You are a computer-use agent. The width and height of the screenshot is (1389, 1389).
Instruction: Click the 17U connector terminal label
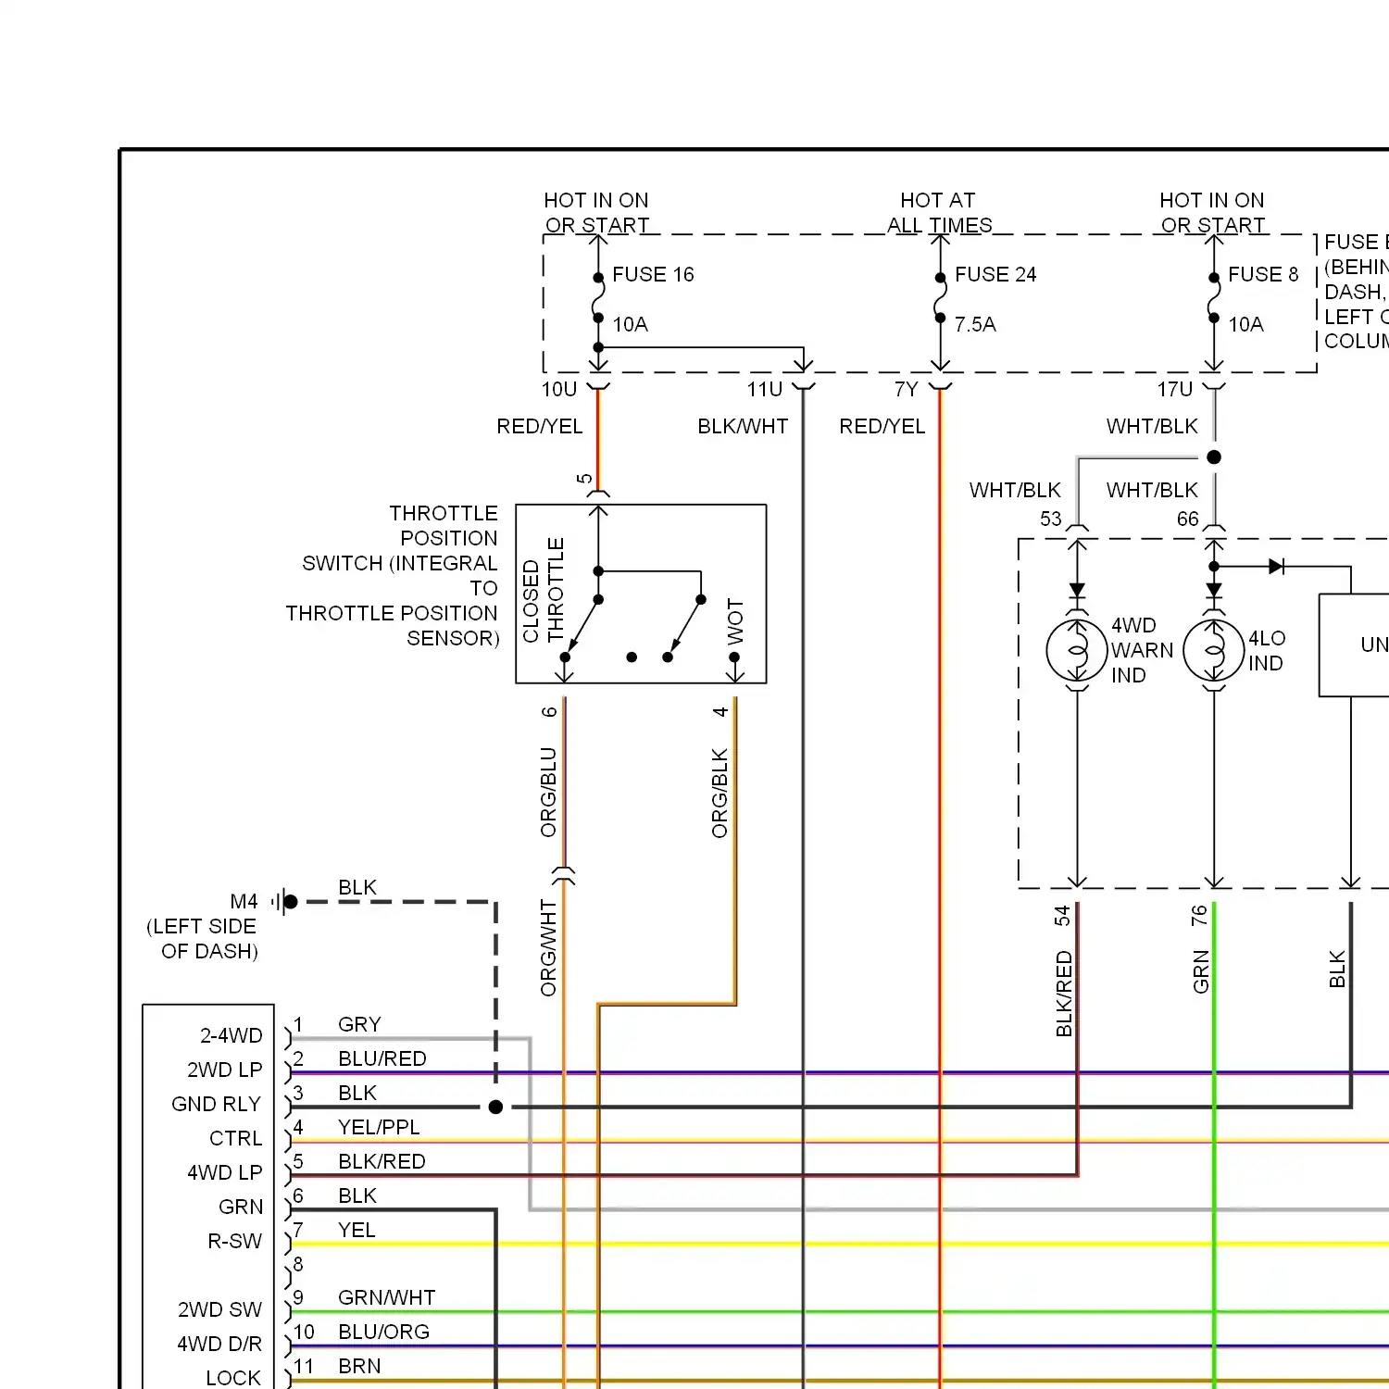(x=1174, y=389)
